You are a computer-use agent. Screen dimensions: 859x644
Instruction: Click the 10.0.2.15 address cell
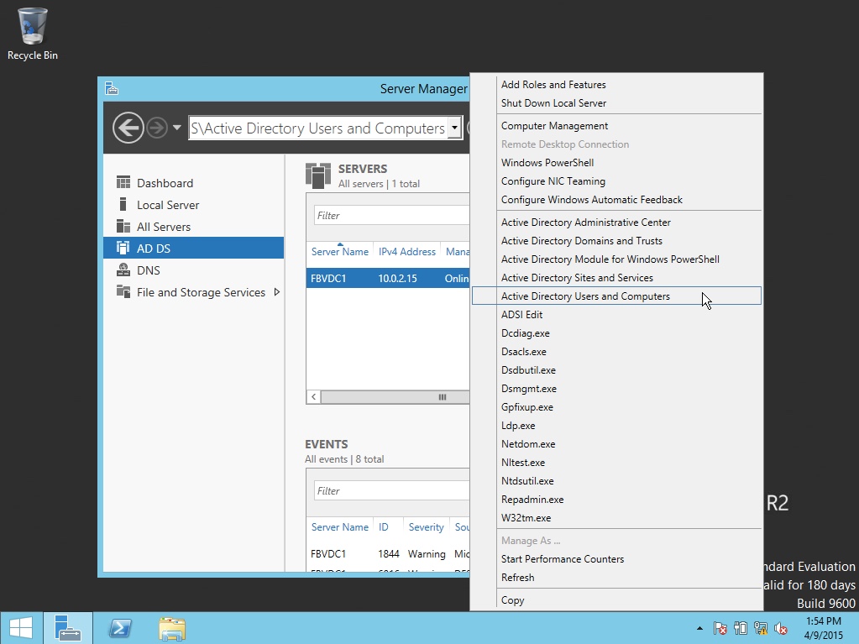click(397, 278)
